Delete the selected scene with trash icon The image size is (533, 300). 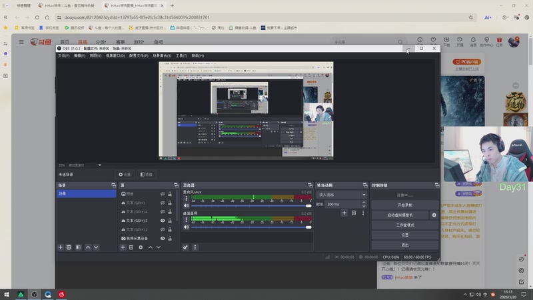tap(69, 247)
